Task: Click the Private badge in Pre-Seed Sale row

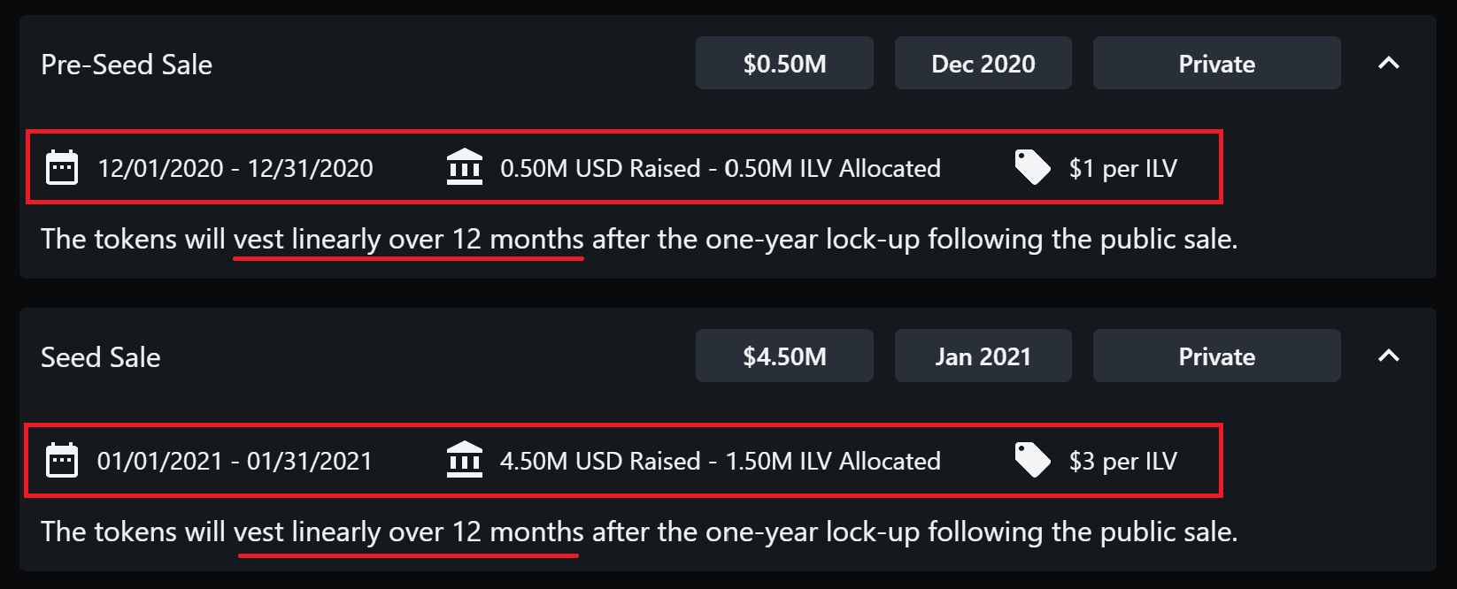Action: (x=1216, y=63)
